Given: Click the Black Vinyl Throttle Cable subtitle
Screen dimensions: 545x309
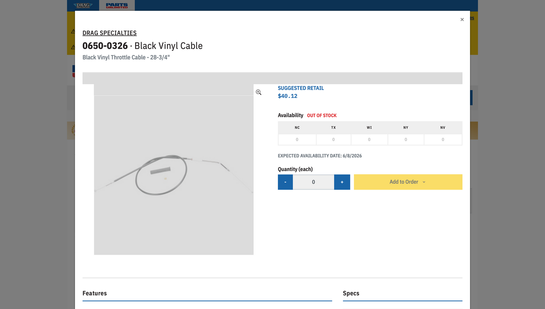Looking at the screenshot, I should (126, 57).
